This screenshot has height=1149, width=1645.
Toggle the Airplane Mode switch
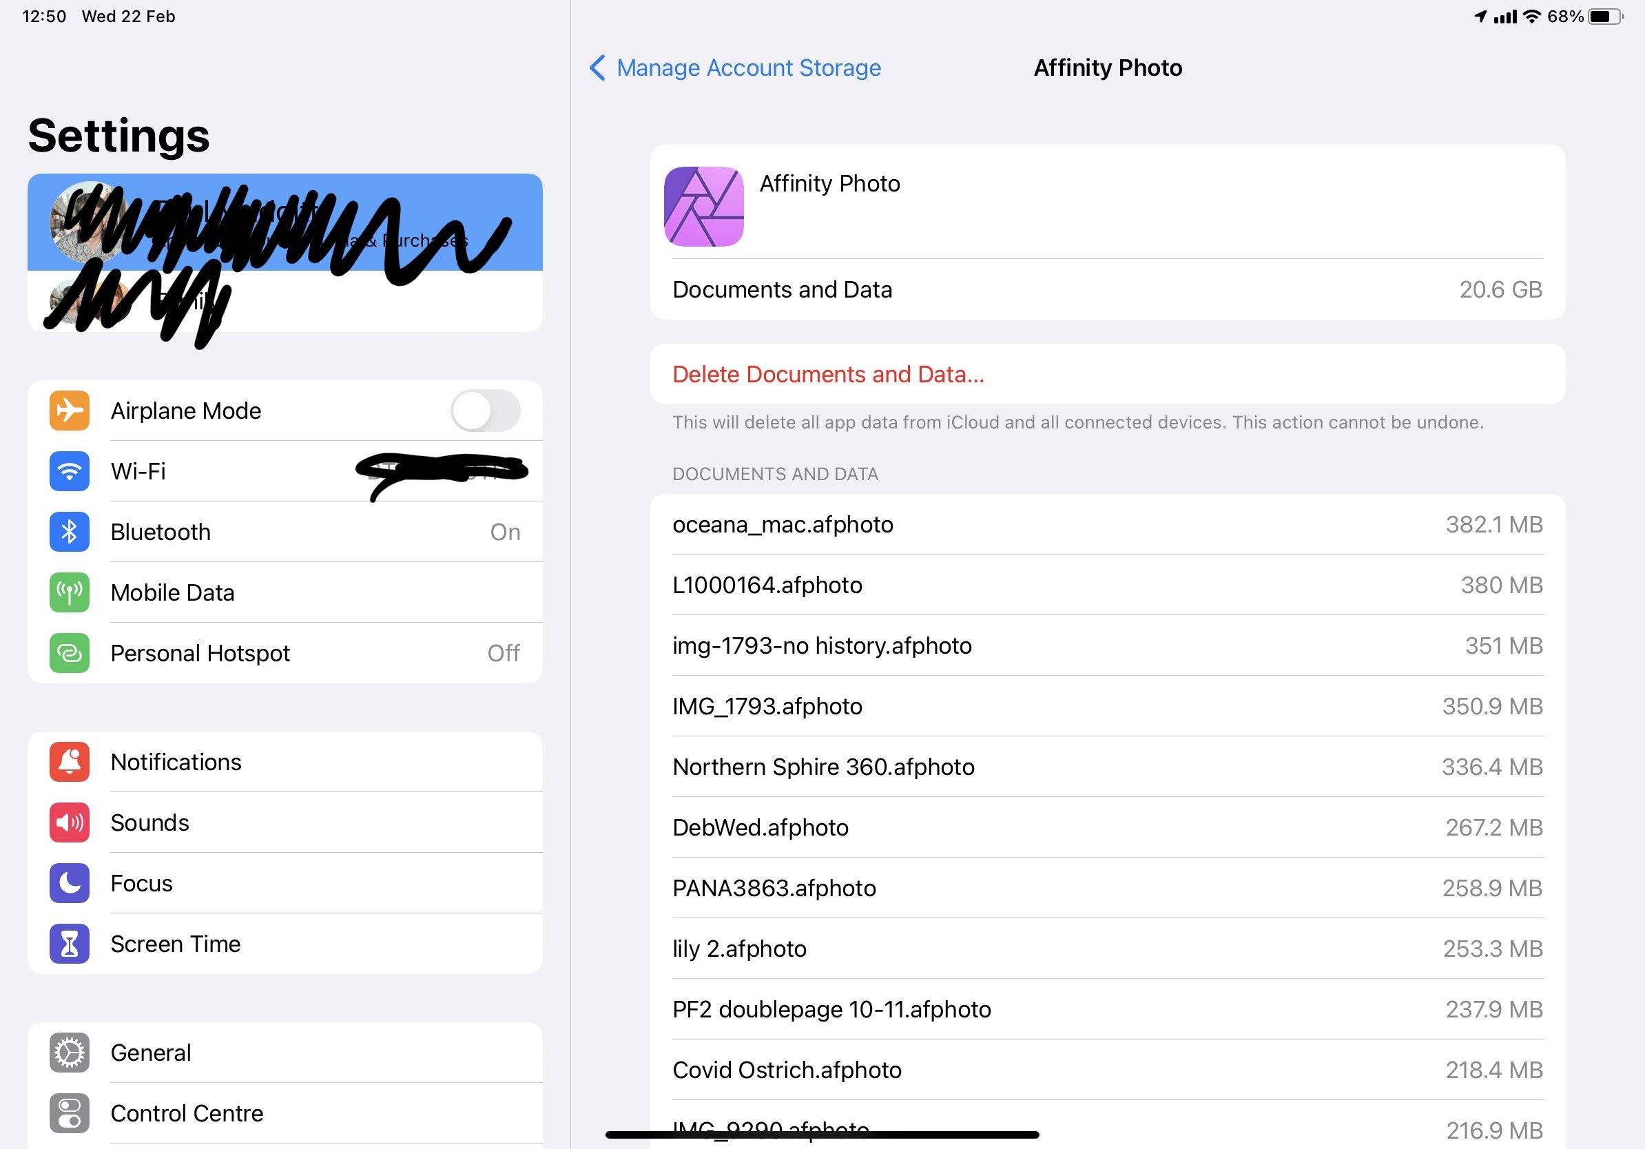point(485,411)
